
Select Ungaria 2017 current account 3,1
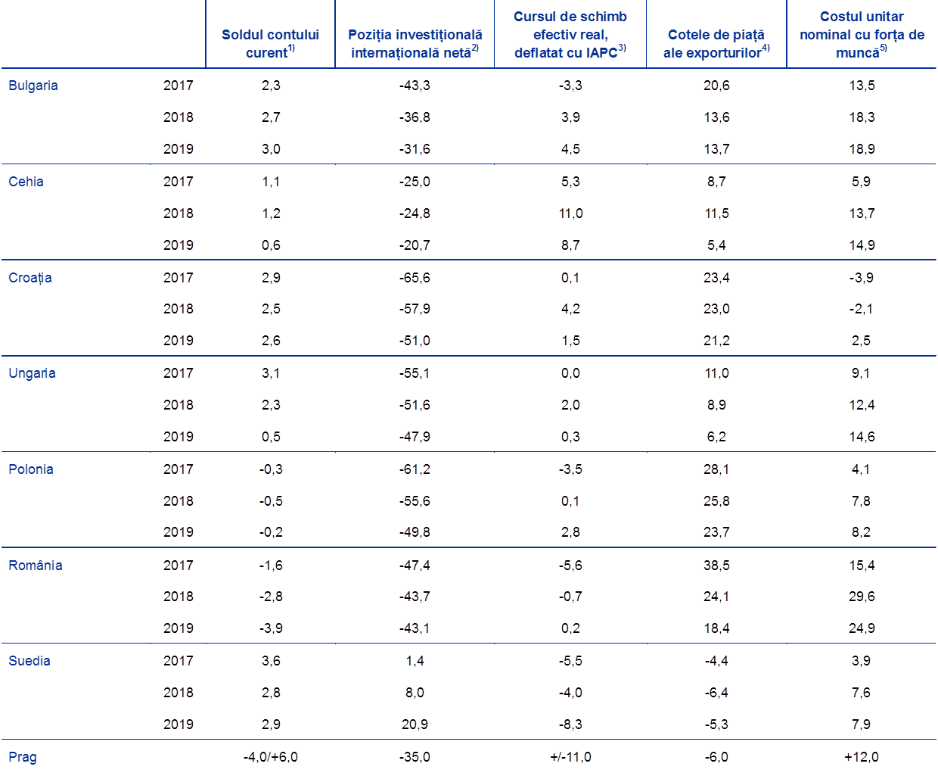pyautogui.click(x=271, y=373)
